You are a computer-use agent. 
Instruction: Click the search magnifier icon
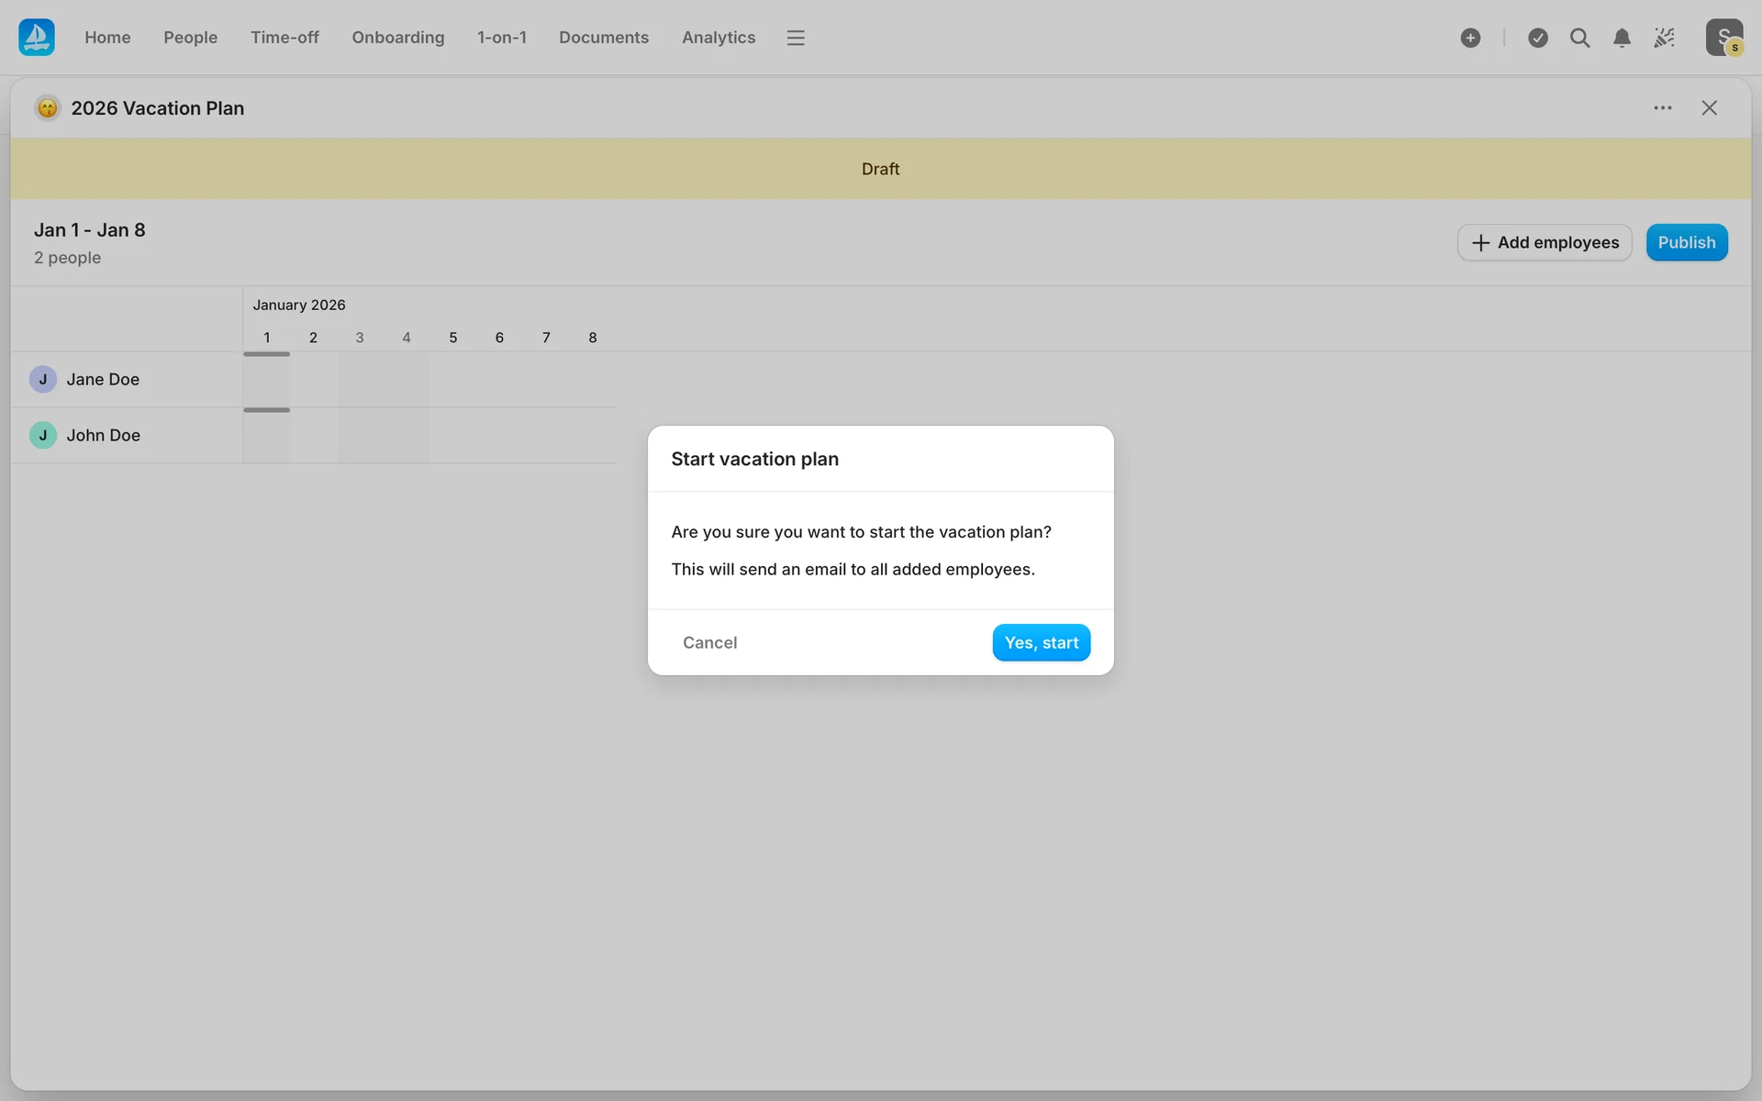pos(1579,38)
